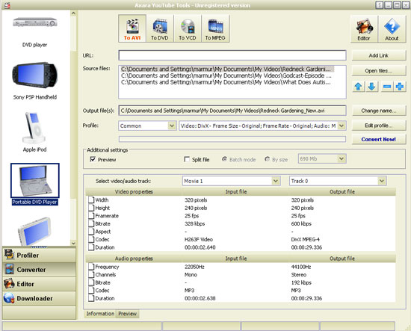Click inside the URL input field
411x331 pixels.
coord(232,55)
